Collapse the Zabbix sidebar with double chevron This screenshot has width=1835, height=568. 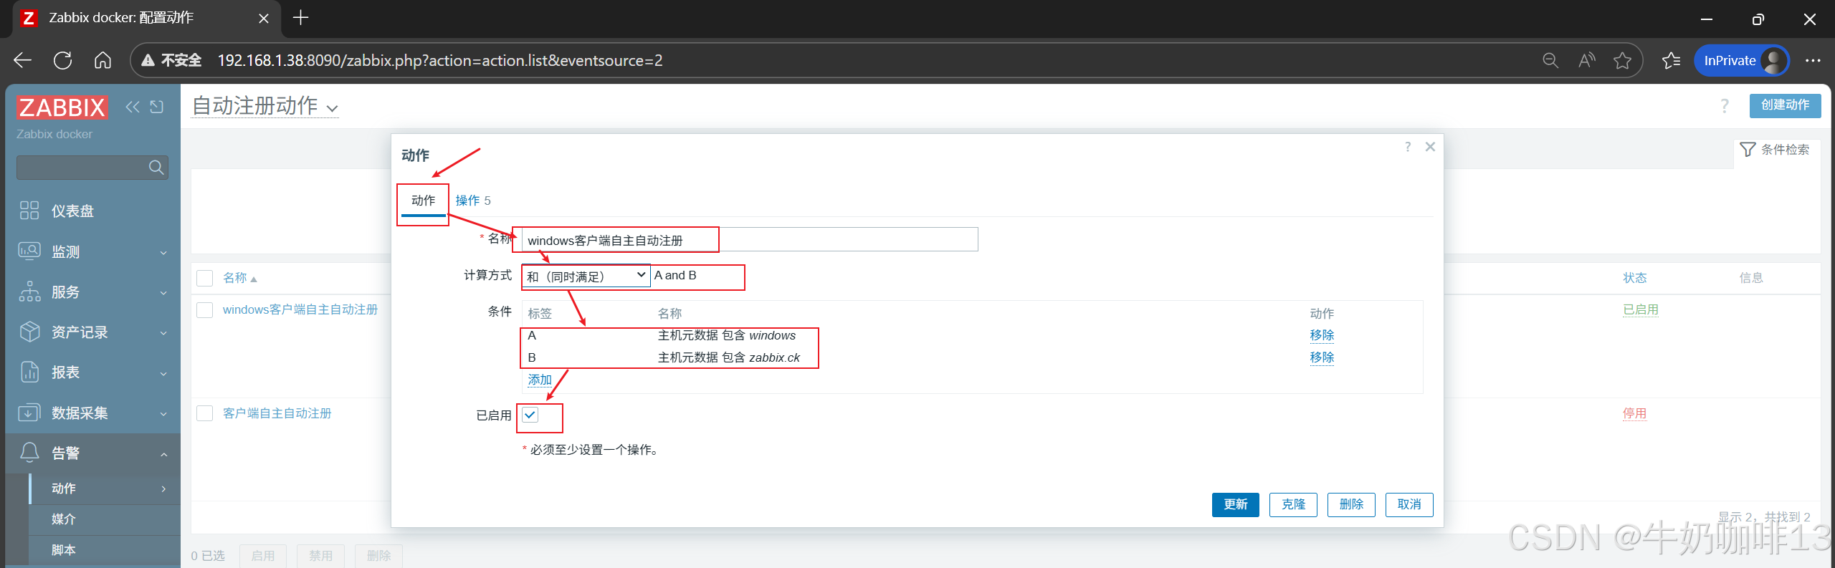(133, 107)
